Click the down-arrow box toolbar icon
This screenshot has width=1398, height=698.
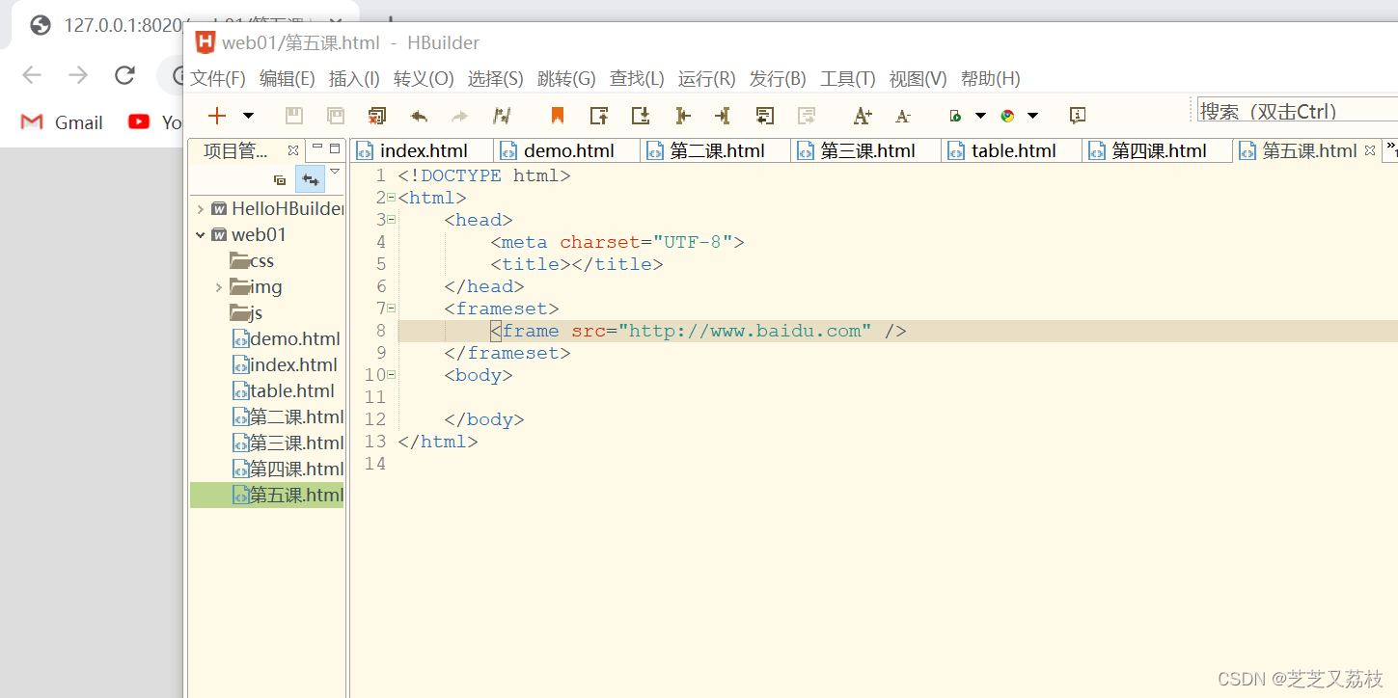click(x=641, y=116)
